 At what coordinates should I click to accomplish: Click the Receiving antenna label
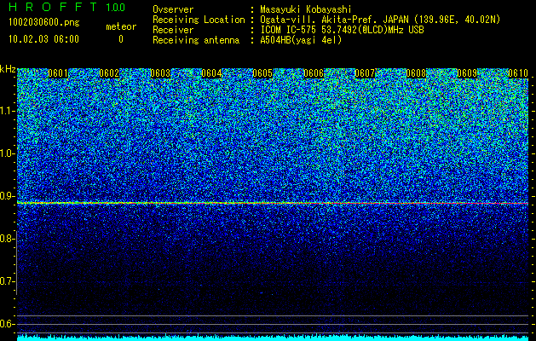coord(196,40)
